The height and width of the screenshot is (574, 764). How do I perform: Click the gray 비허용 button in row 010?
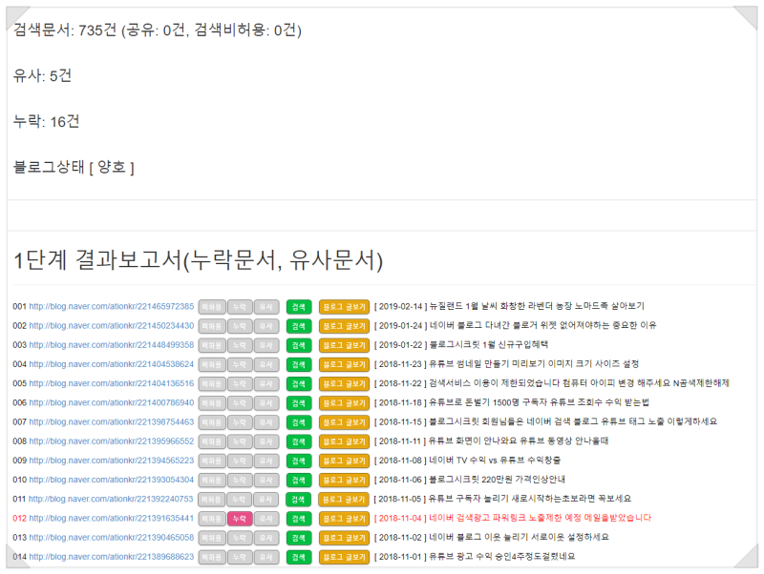pos(212,481)
